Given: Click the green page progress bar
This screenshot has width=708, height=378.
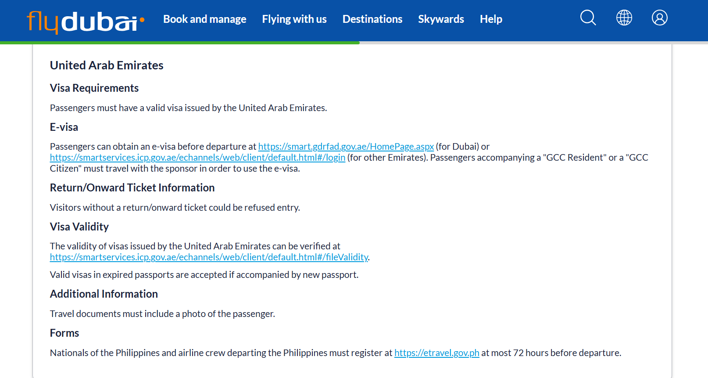Looking at the screenshot, I should pyautogui.click(x=180, y=43).
